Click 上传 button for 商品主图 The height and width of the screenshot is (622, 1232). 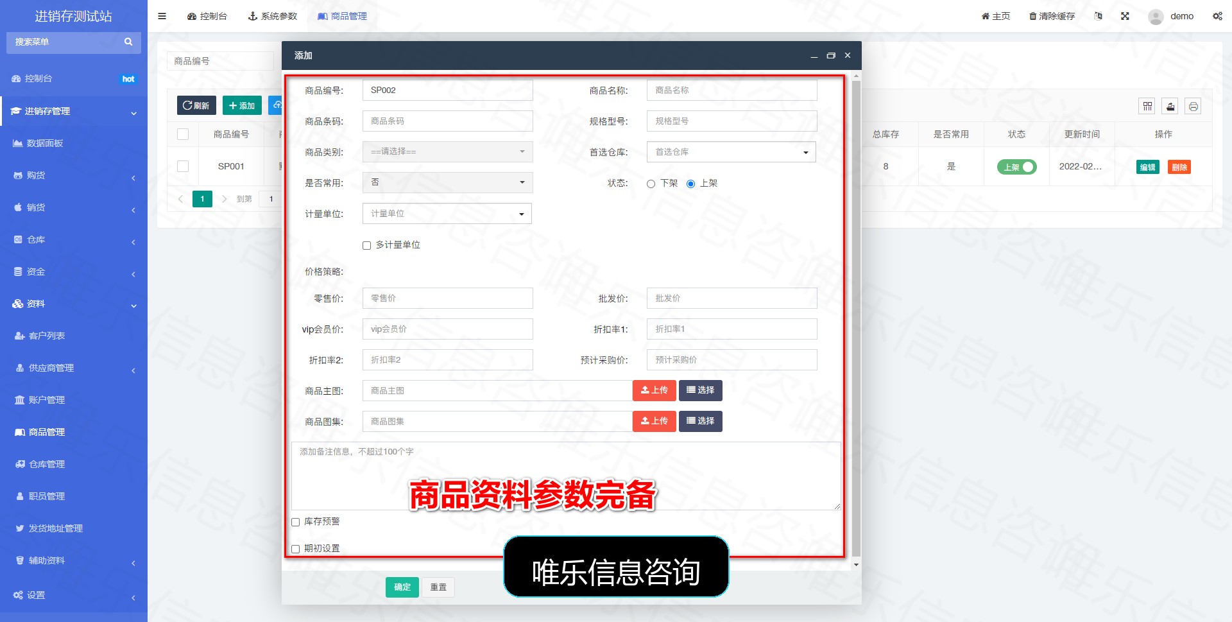click(x=654, y=390)
